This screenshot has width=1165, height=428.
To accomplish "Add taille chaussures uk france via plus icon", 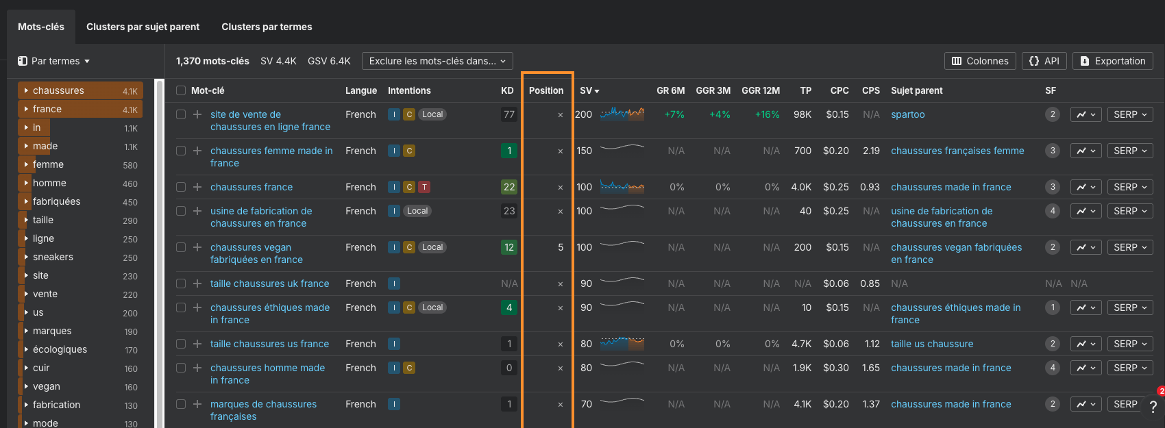I will tap(197, 284).
